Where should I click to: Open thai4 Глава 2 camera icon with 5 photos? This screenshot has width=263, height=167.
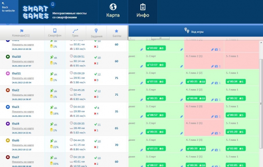click(217, 133)
